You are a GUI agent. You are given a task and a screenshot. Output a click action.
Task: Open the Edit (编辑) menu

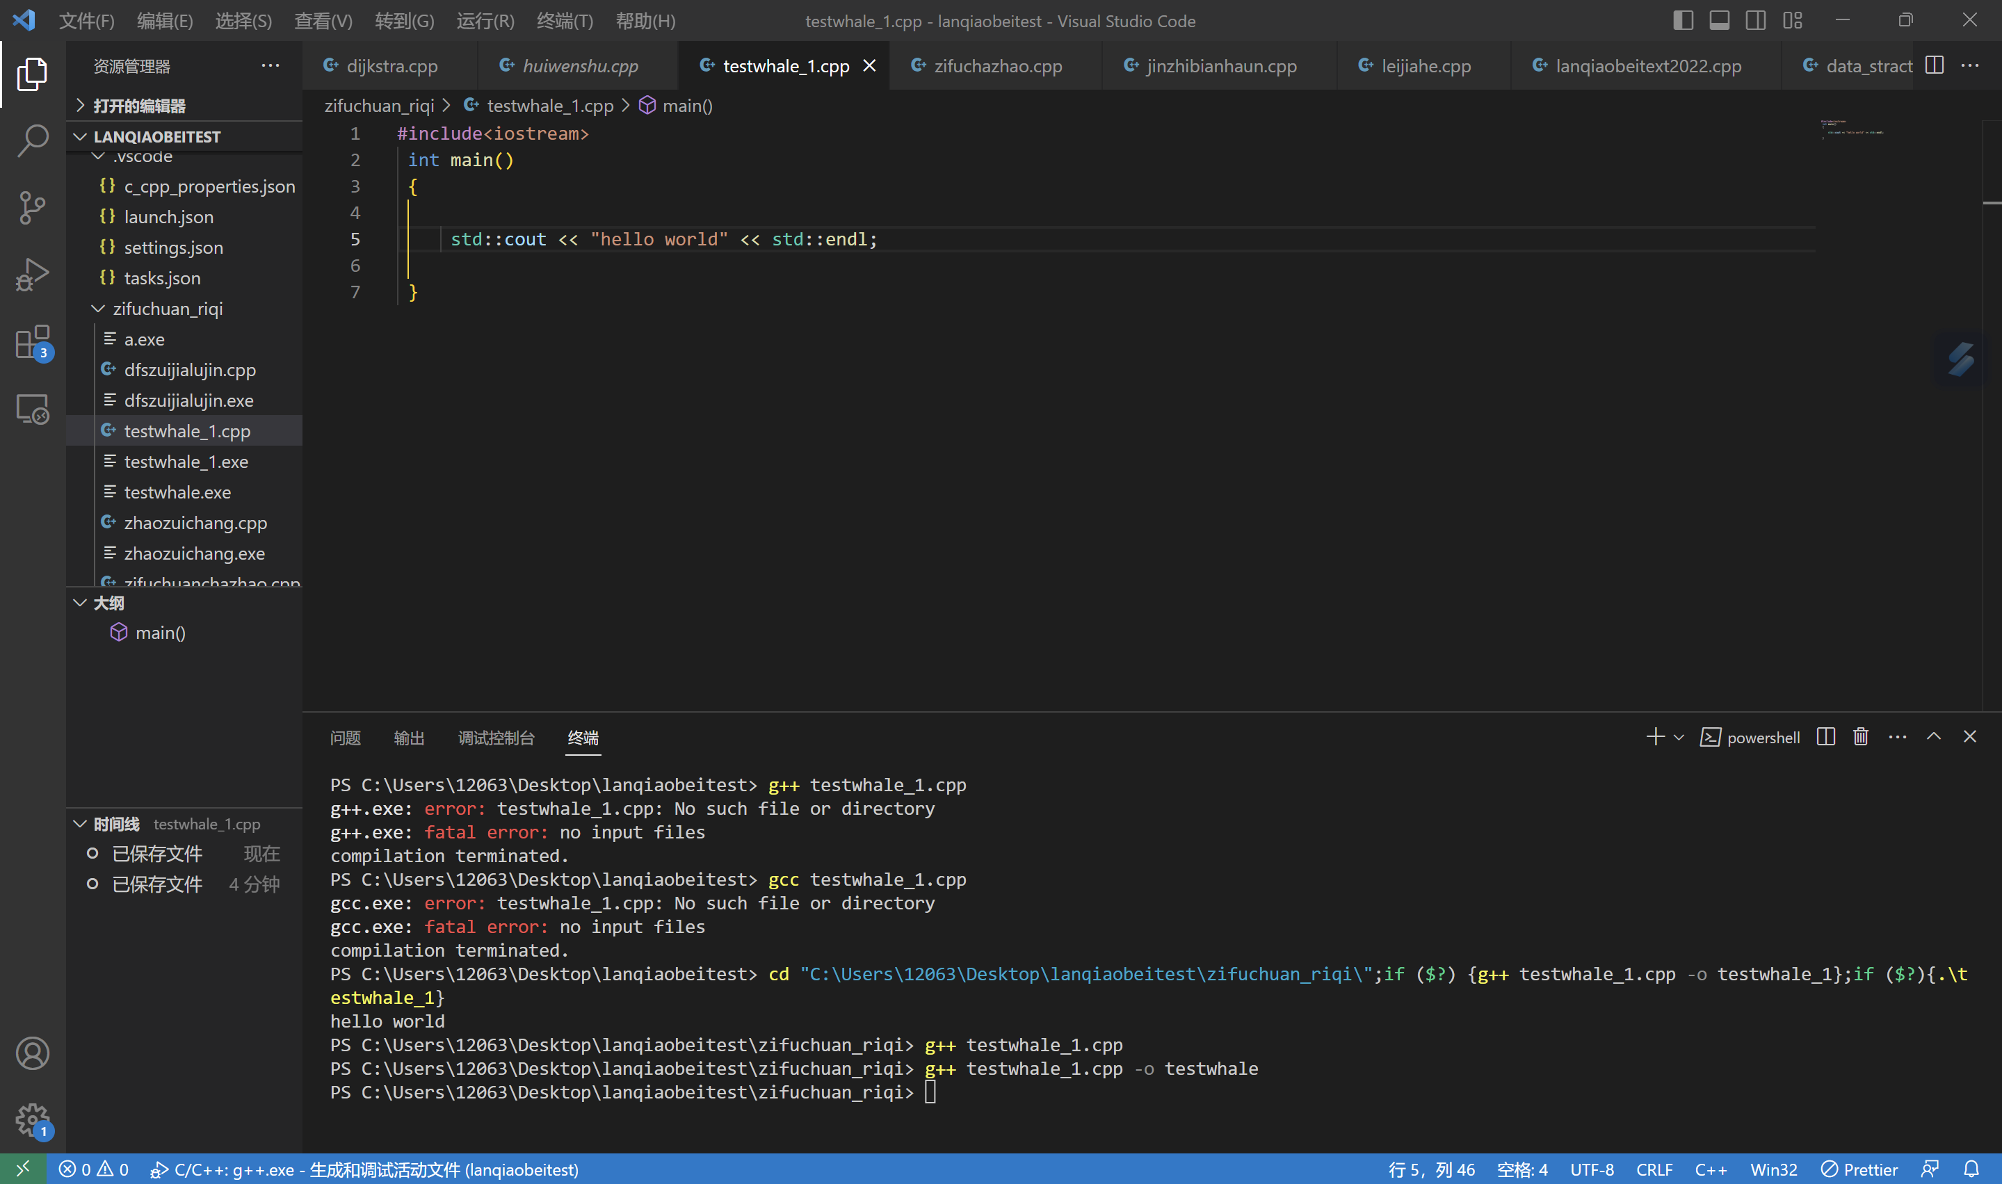(x=164, y=21)
